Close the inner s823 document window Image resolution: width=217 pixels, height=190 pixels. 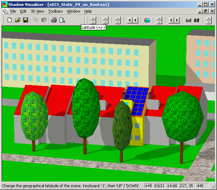pos(212,11)
